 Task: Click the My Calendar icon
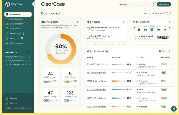click(x=134, y=22)
